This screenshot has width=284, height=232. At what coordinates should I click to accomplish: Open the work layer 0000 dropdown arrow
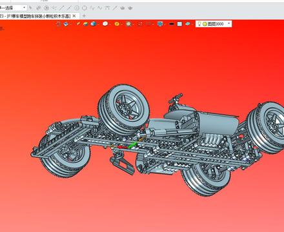pyautogui.click(x=229, y=24)
